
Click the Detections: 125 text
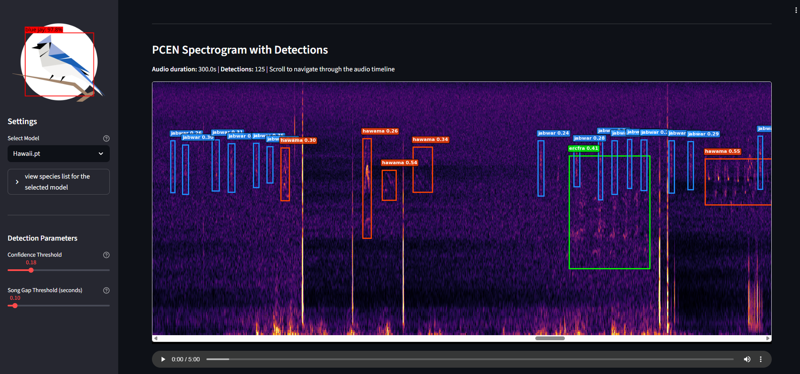(243, 69)
